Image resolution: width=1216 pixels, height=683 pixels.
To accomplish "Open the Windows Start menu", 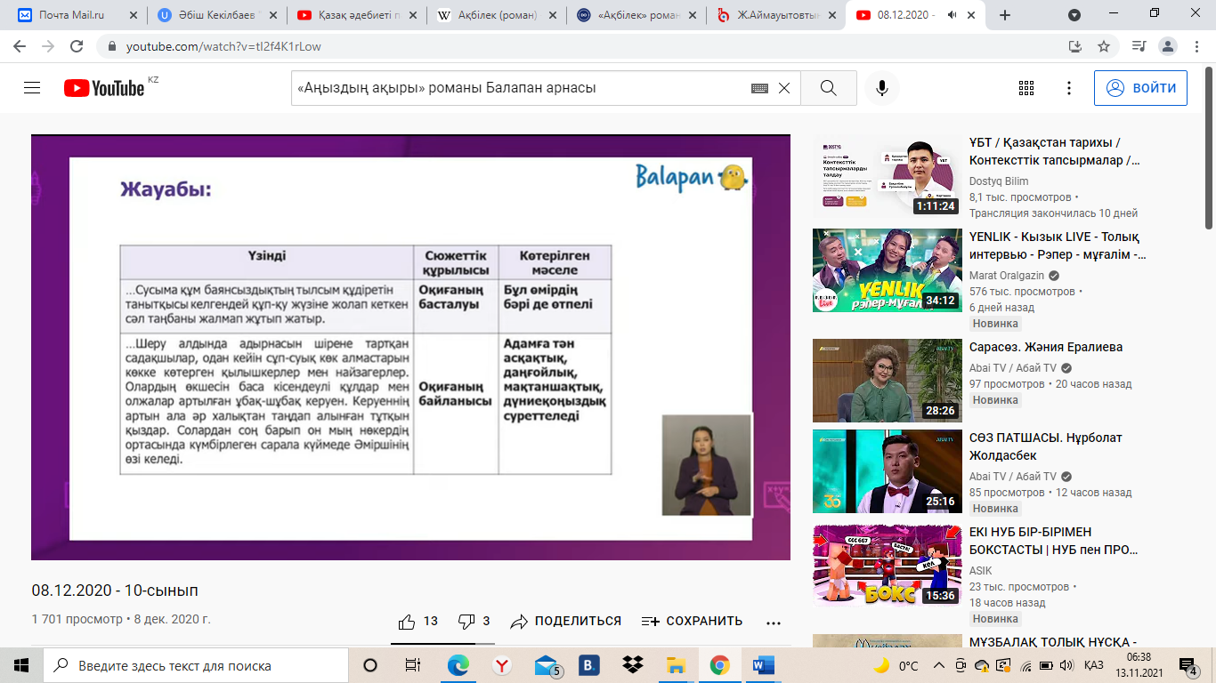I will (x=21, y=665).
